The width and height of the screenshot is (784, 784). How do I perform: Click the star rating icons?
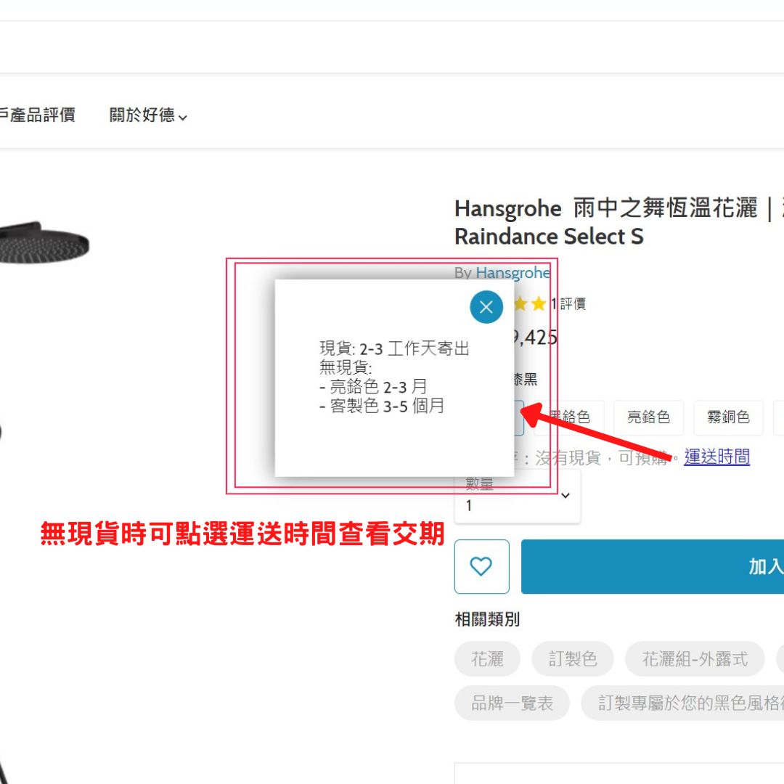coord(530,303)
